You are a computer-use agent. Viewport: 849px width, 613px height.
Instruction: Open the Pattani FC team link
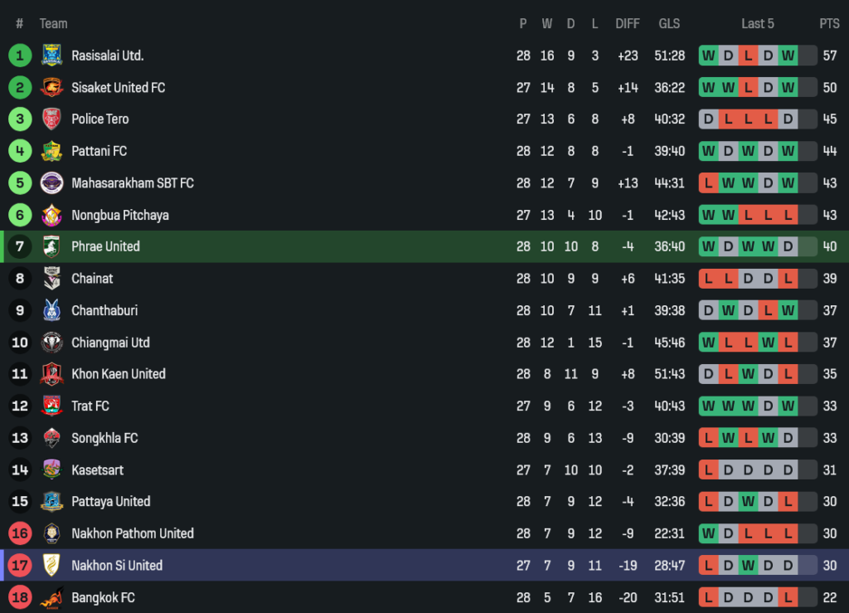(x=99, y=151)
